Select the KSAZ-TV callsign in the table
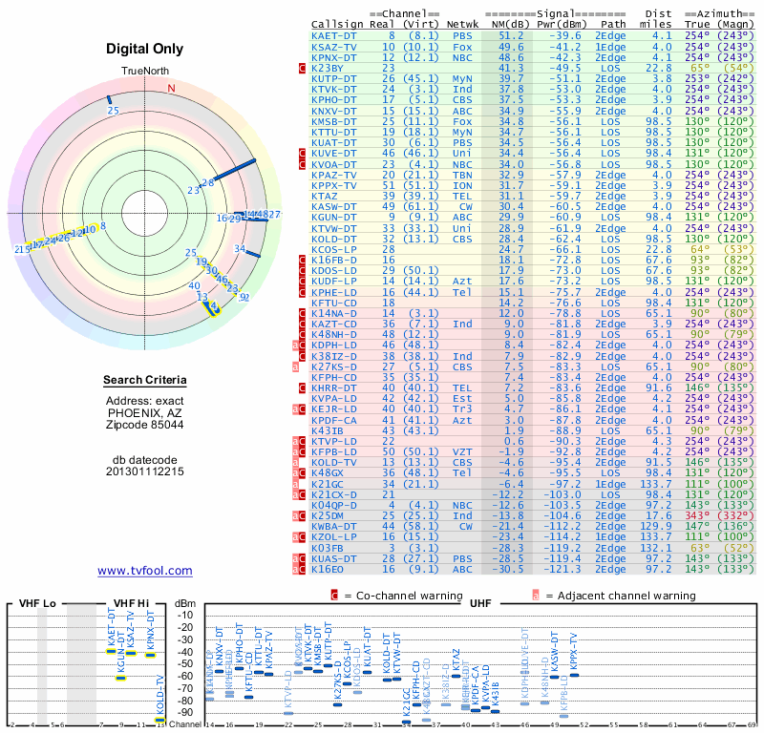Image resolution: width=764 pixels, height=733 pixels. click(x=334, y=46)
